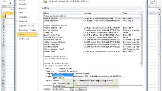Pick Actions in the Manage dropdown list
The width and height of the screenshot is (162, 91).
(x=63, y=81)
